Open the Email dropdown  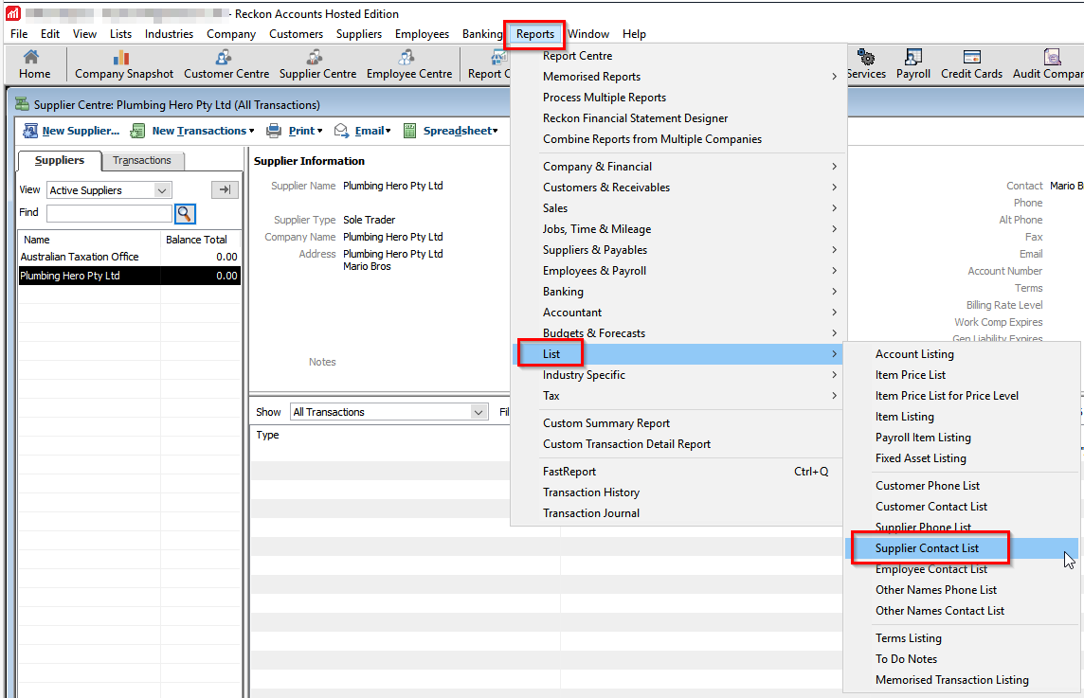pos(362,131)
